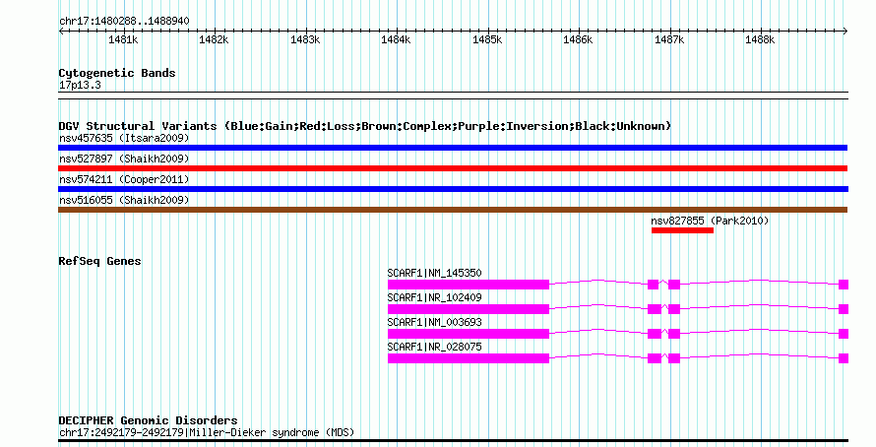Select the DGV Structural Variants track title
Image resolution: width=876 pixels, height=447 pixels.
coord(365,126)
